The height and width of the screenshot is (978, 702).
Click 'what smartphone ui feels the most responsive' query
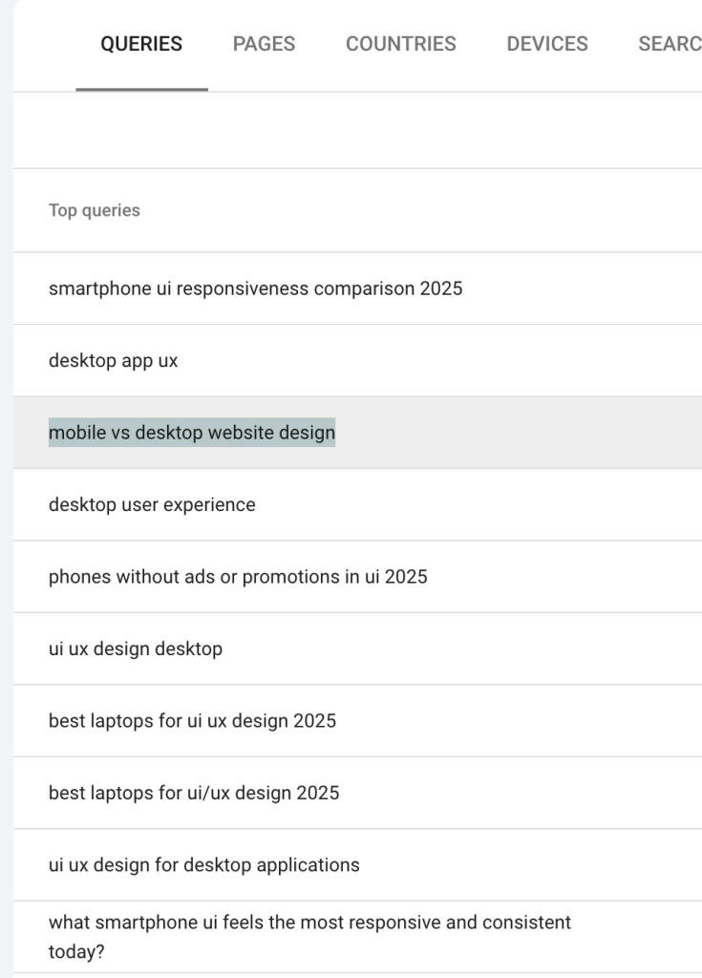pos(357,937)
